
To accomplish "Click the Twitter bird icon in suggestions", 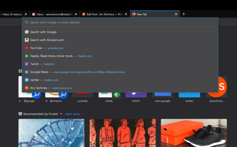I will (x=27, y=80).
